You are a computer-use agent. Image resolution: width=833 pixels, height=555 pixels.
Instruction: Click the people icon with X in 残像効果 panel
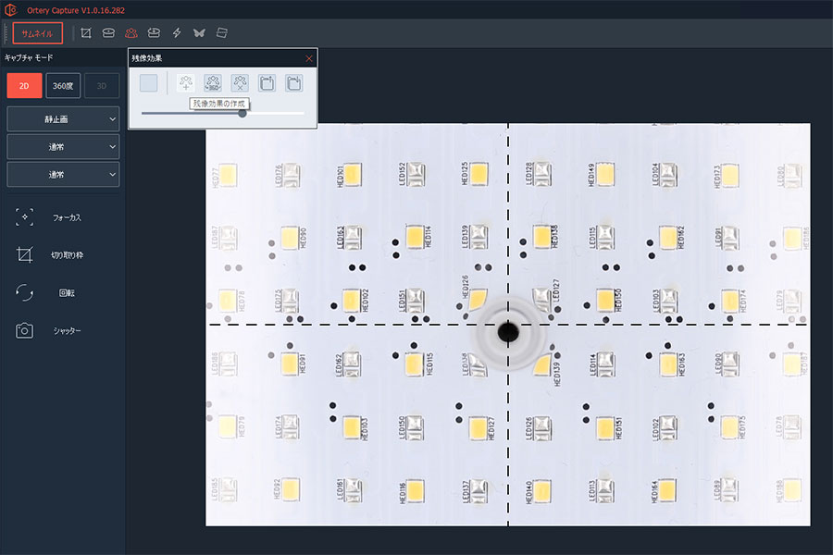click(240, 83)
